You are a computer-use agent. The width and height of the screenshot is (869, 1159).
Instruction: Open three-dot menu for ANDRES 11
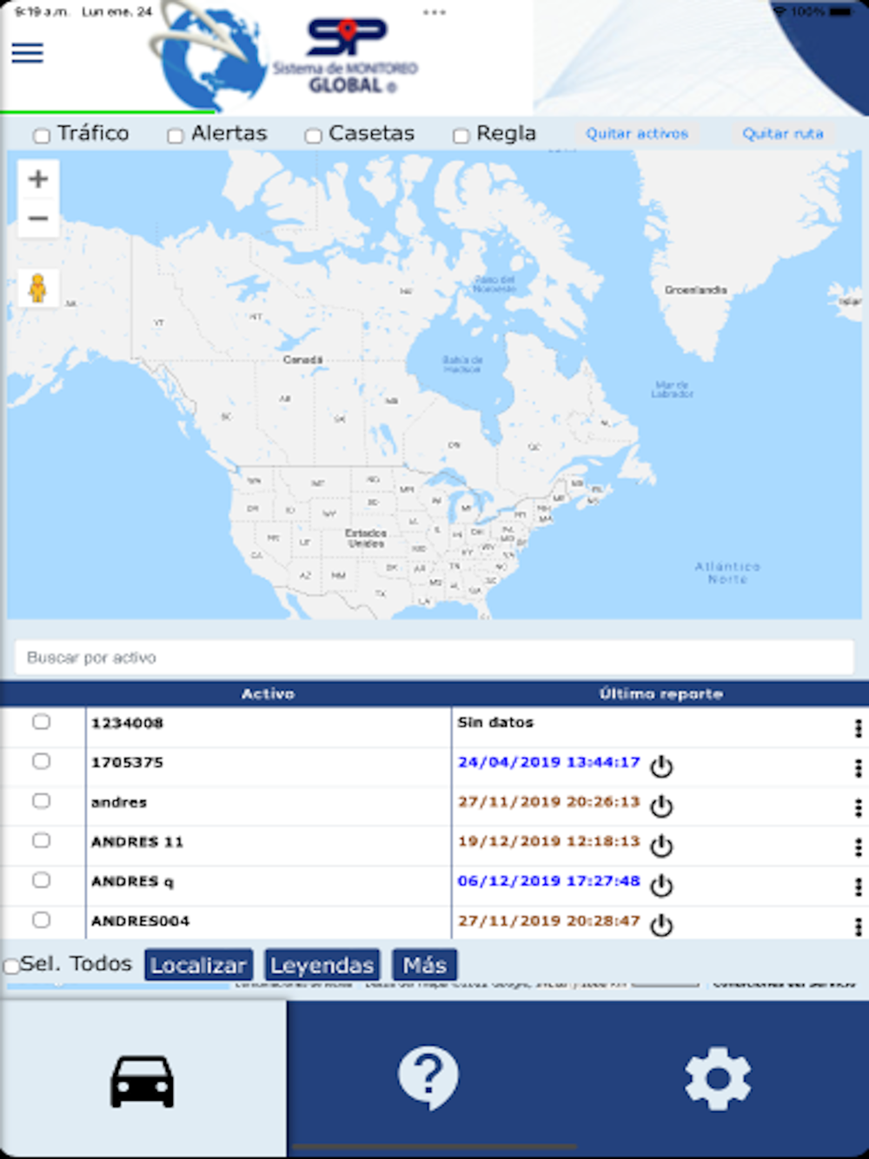(x=858, y=847)
